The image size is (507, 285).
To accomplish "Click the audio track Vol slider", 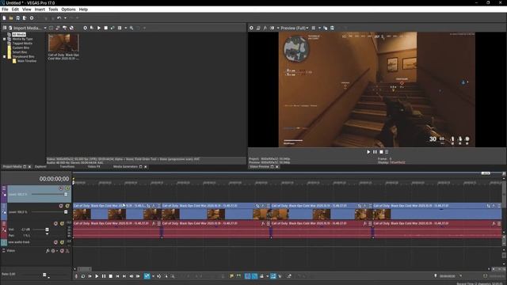I will pos(47,230).
